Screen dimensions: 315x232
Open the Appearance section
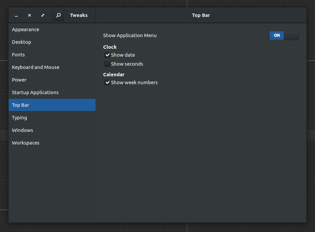52,29
